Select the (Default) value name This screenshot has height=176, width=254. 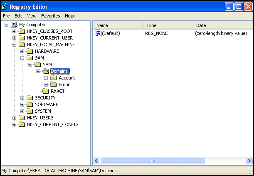click(x=111, y=33)
